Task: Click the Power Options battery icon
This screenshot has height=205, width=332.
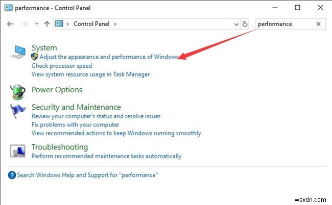Action: (18, 91)
